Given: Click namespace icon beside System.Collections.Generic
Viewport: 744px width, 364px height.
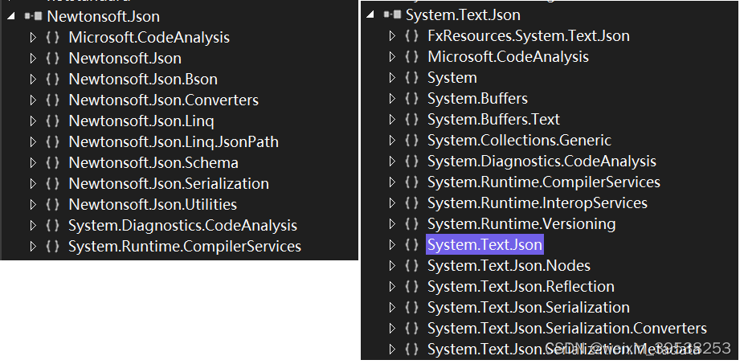Looking at the screenshot, I should (412, 141).
